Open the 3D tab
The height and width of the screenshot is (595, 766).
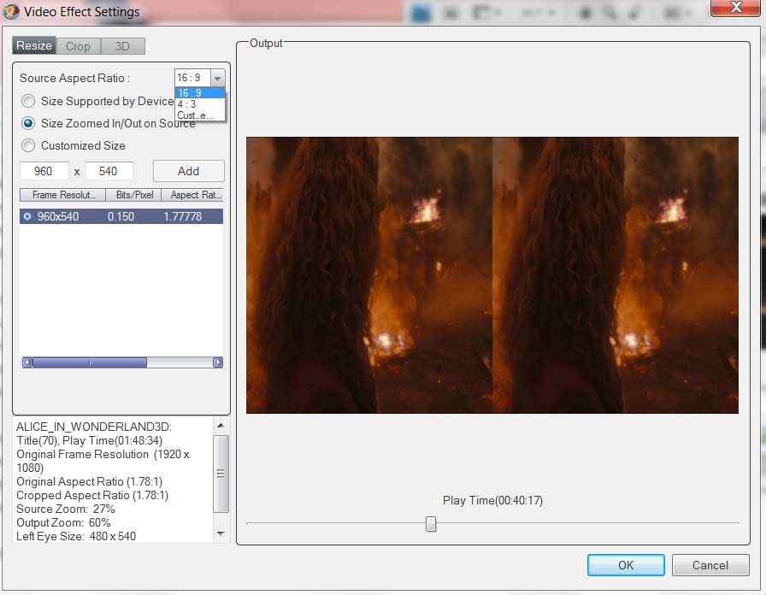click(x=122, y=46)
